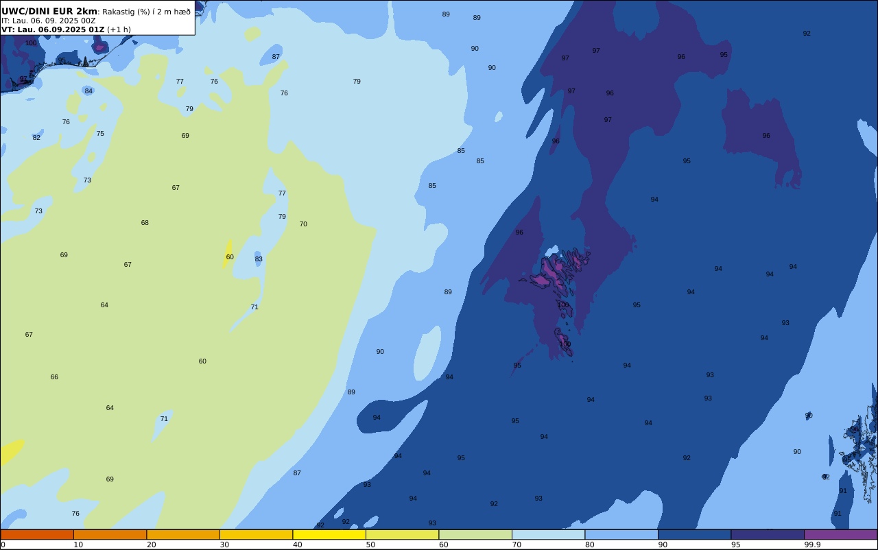
Task: Click the legend tick label '99.9'
Action: point(813,545)
